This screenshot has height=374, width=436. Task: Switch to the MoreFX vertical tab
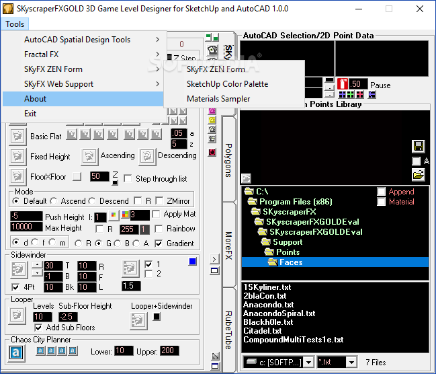coord(228,246)
